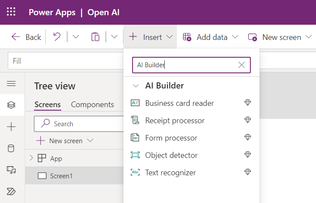Open Media sidebar icon
This screenshot has width=316, height=203.
(x=11, y=170)
